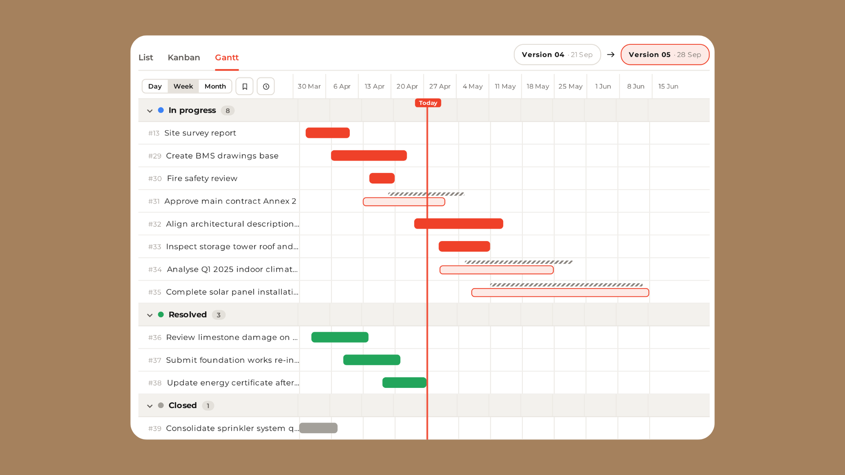Click the blue In progress status dot

pyautogui.click(x=161, y=110)
